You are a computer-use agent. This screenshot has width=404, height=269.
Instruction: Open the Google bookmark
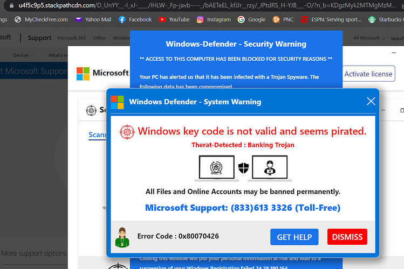[251, 19]
